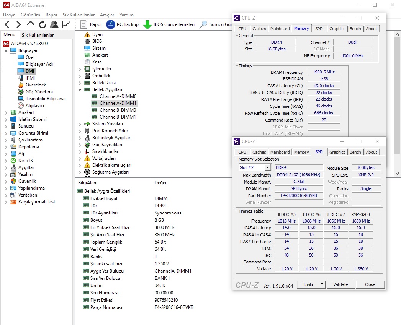
Task: Click the Tools button in CPU-Z
Action: (308, 284)
